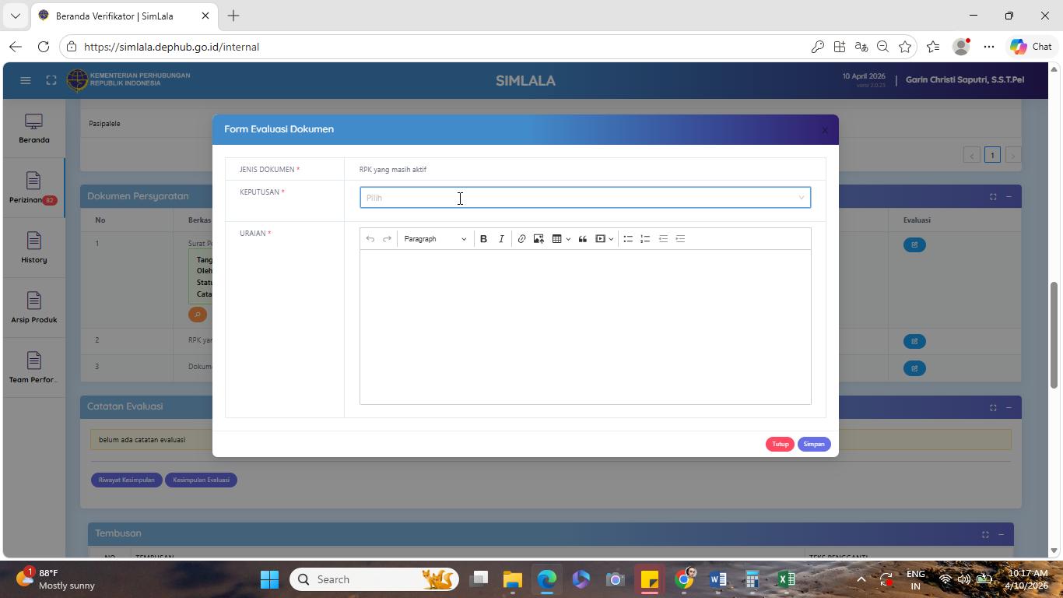1063x598 pixels.
Task: Add this page to favorites
Action: point(904,47)
